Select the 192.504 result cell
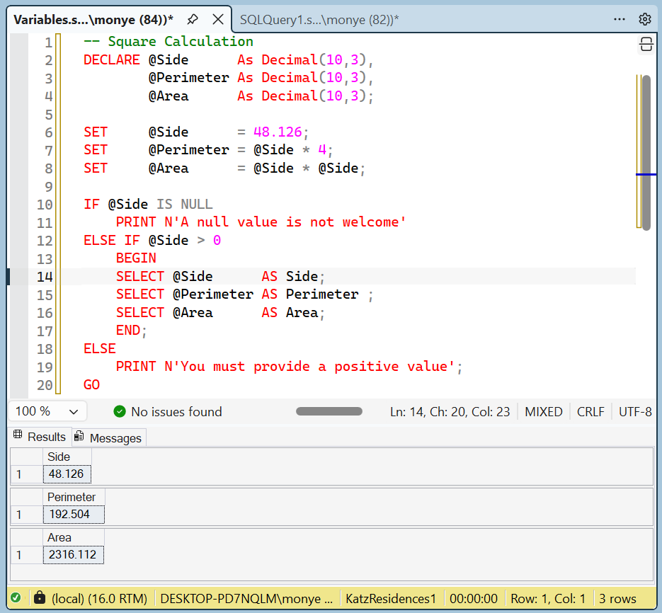Screen dimensions: 662x613 74,515
